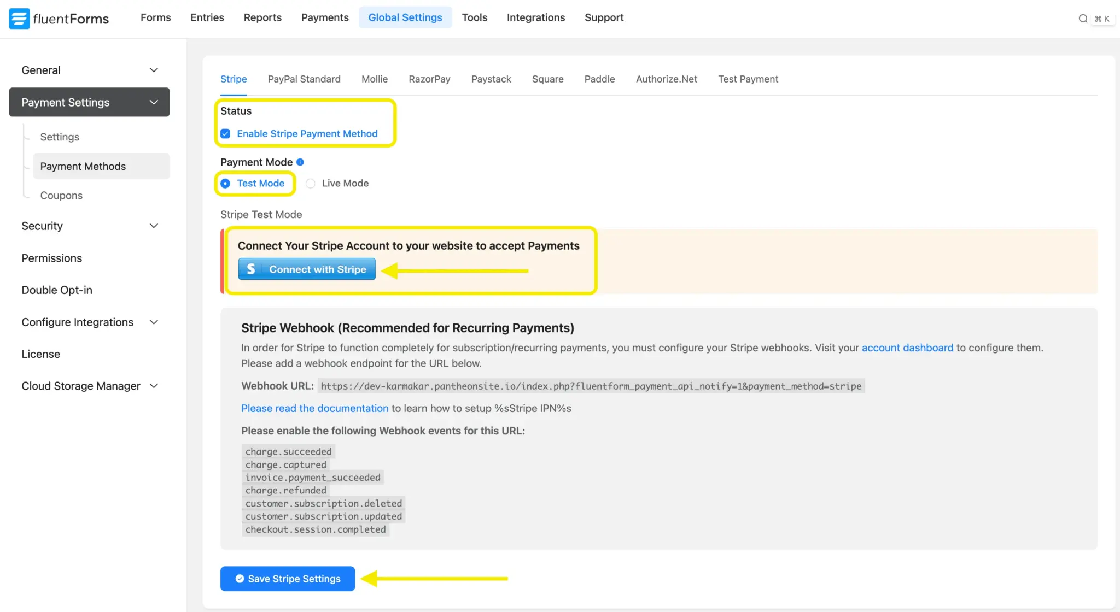The height and width of the screenshot is (612, 1120).
Task: Switch to Test Payment tab
Action: 748,79
